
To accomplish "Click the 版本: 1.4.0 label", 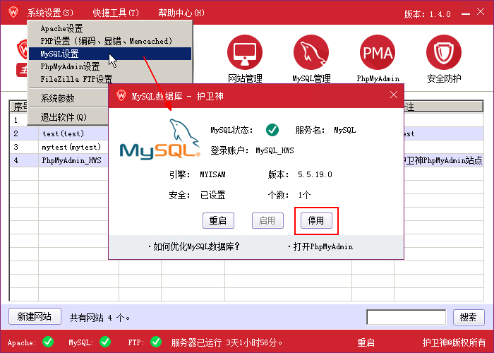I will (427, 14).
